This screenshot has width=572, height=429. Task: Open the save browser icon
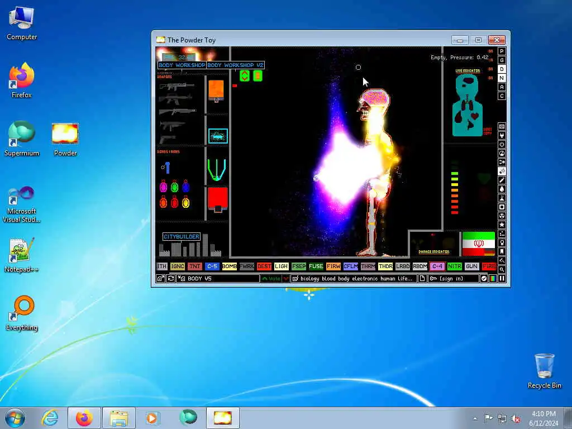pyautogui.click(x=160, y=278)
